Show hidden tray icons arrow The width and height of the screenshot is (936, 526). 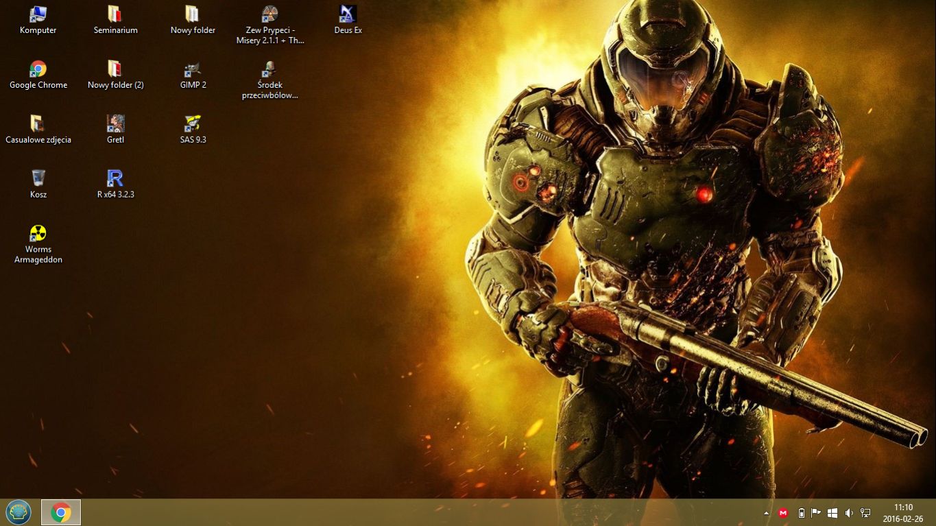pos(767,513)
